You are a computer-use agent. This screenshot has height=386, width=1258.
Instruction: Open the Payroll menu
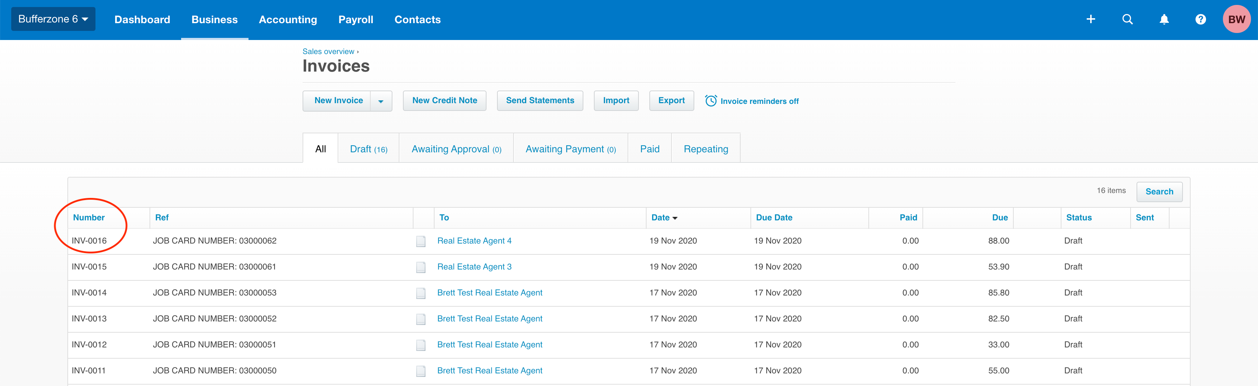tap(356, 20)
